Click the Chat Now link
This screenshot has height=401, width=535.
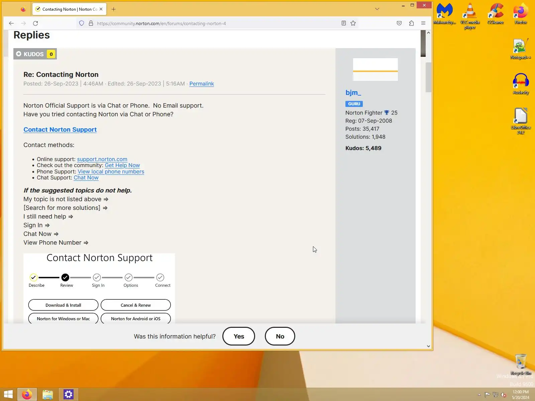(x=86, y=178)
